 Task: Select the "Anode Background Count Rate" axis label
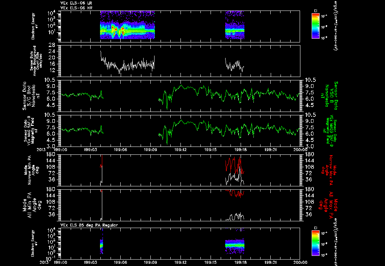pyautogui.click(x=36, y=61)
